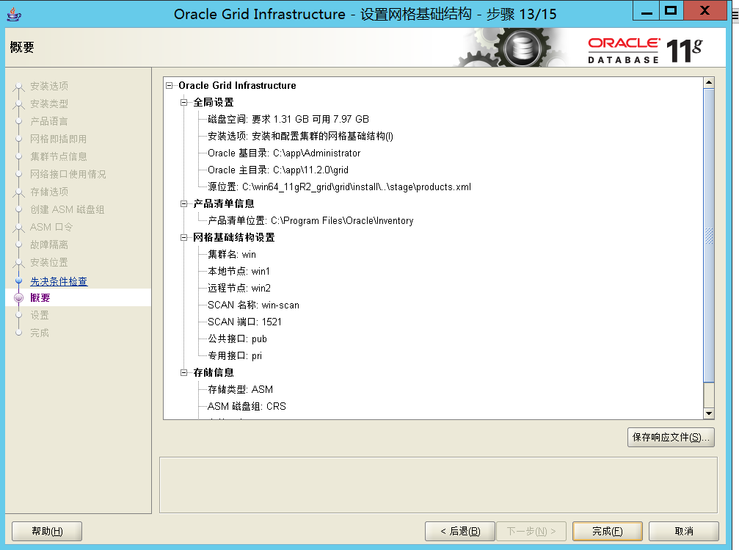Click the 完成(F) button

pyautogui.click(x=608, y=531)
